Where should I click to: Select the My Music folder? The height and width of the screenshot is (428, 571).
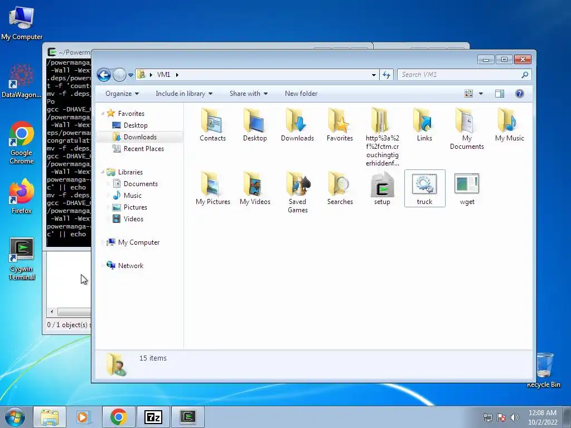pos(510,125)
